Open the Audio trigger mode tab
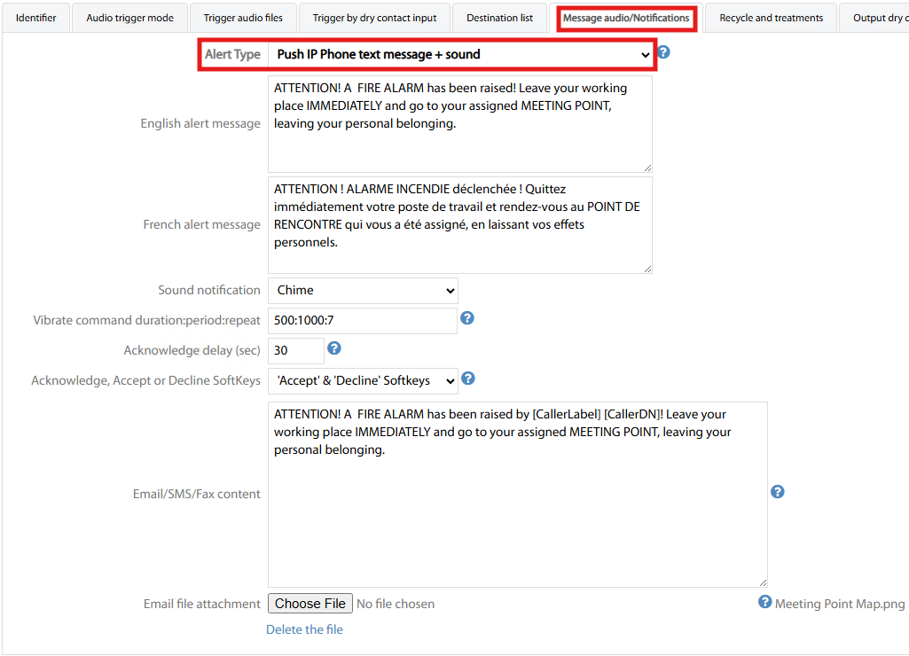 [129, 18]
